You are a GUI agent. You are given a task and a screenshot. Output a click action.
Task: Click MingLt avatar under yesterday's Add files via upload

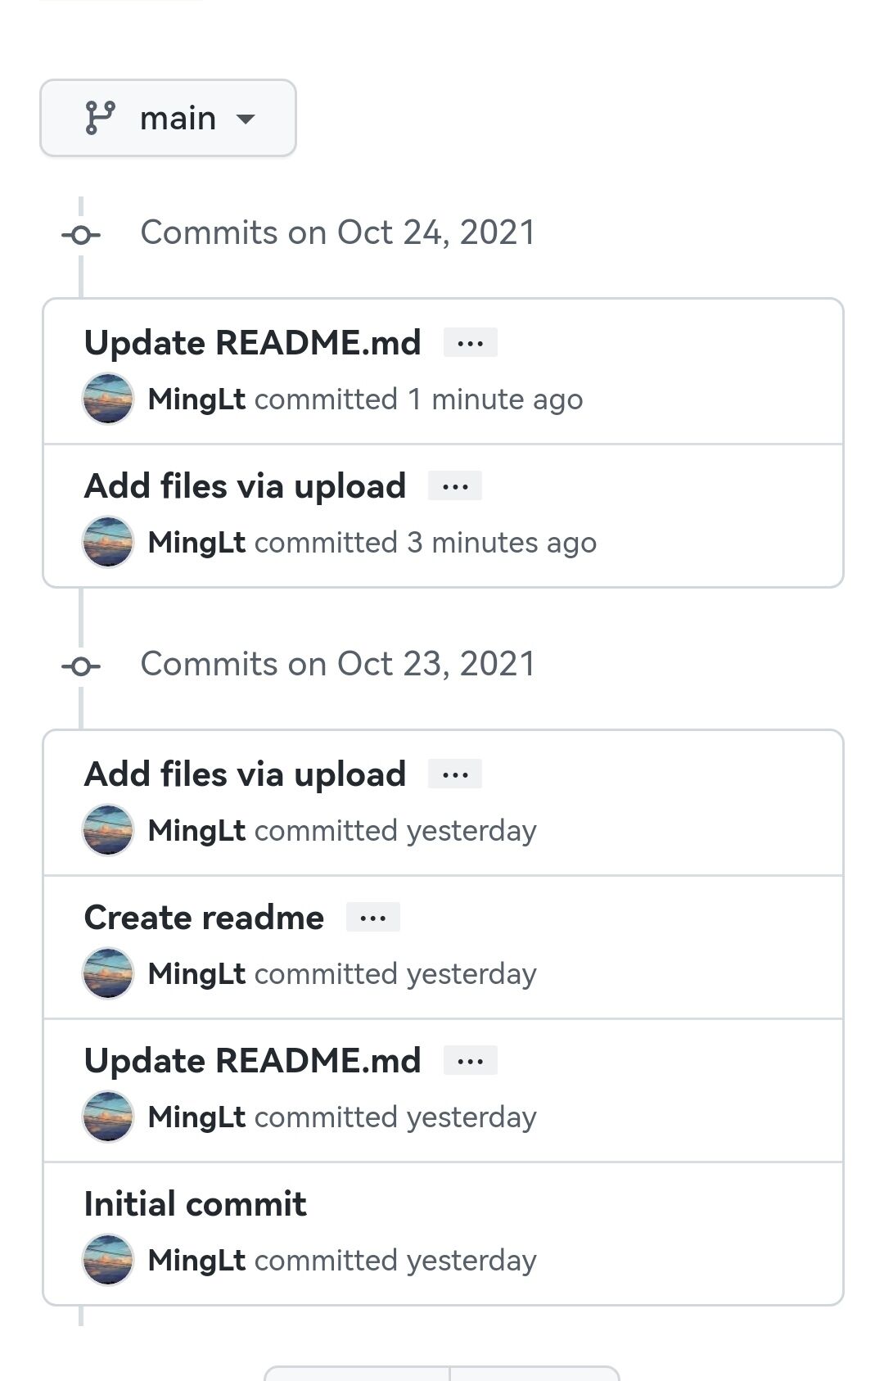(x=108, y=830)
